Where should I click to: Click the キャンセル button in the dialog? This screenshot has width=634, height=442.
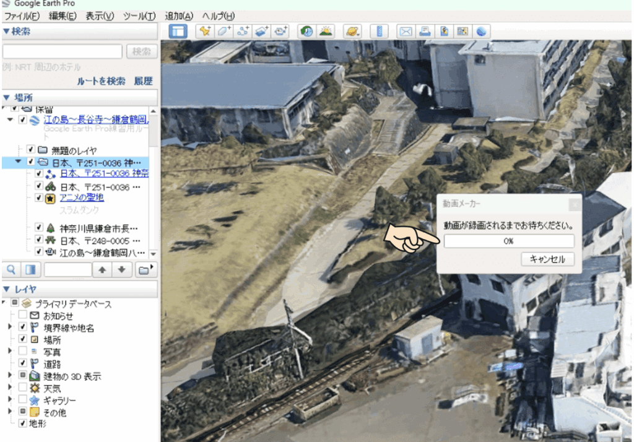pyautogui.click(x=547, y=259)
